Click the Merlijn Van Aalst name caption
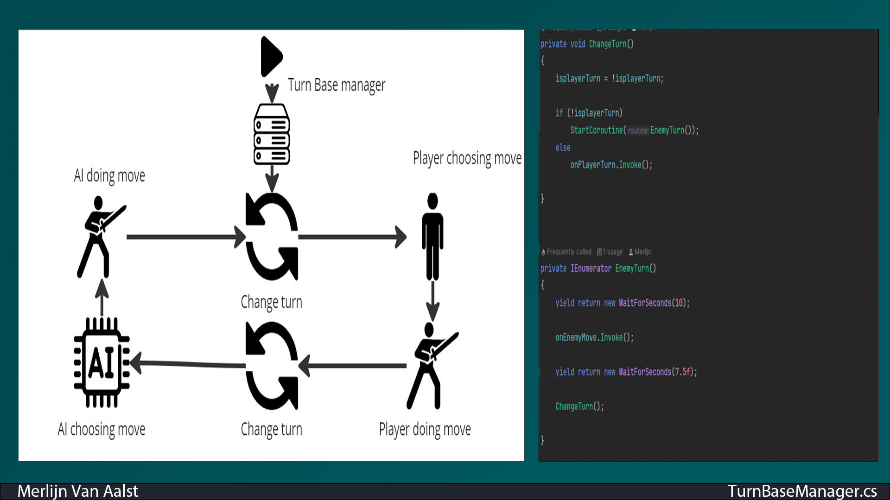The width and height of the screenshot is (890, 500). [x=78, y=491]
